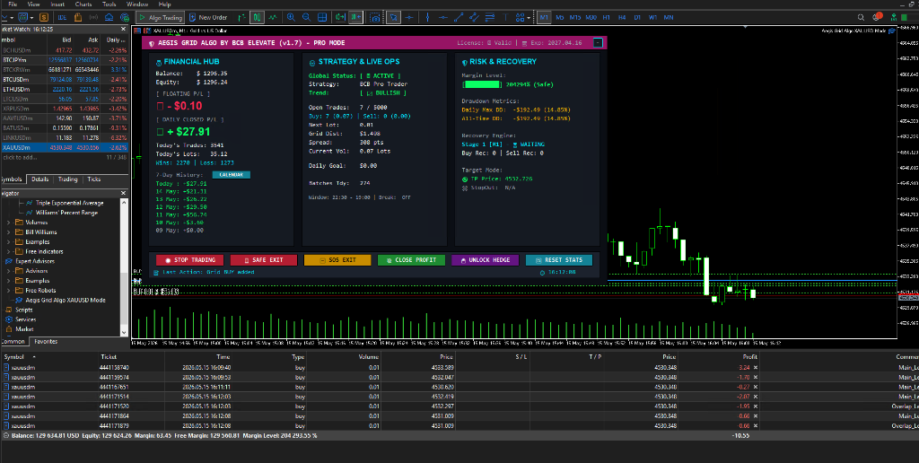
Task: Open notifications icon with red badge
Action: 878,17
